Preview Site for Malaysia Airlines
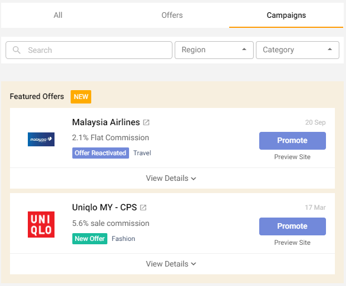The image size is (346, 286). (292, 157)
